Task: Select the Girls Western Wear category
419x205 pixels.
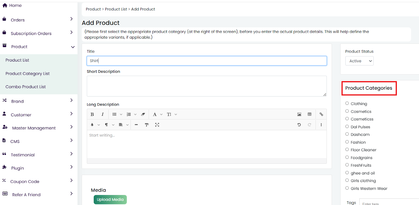Action: coord(347,188)
